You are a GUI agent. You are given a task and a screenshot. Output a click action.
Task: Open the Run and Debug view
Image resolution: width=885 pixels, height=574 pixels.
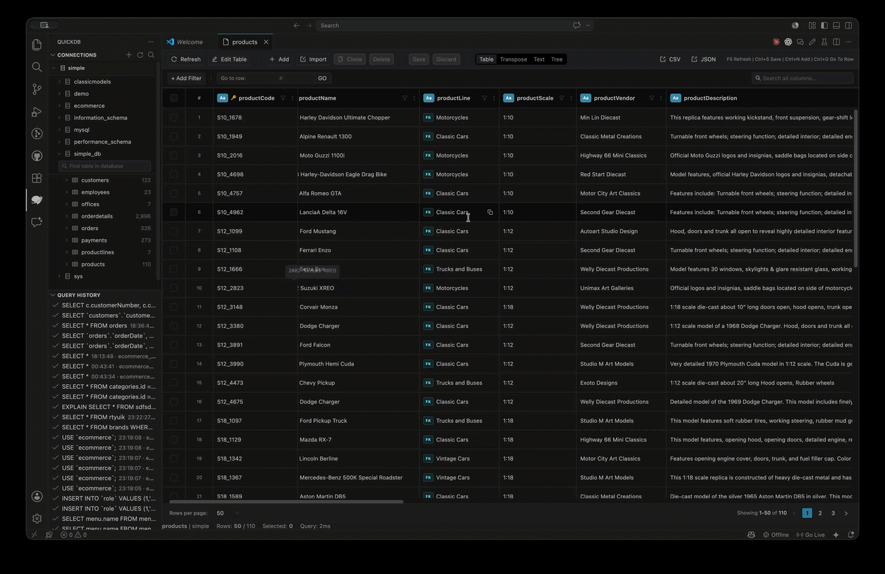tap(37, 112)
